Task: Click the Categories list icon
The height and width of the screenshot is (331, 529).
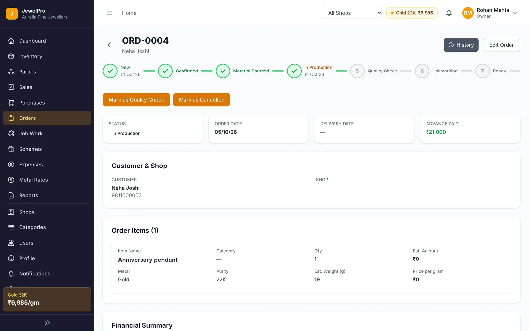Action: 11,227
